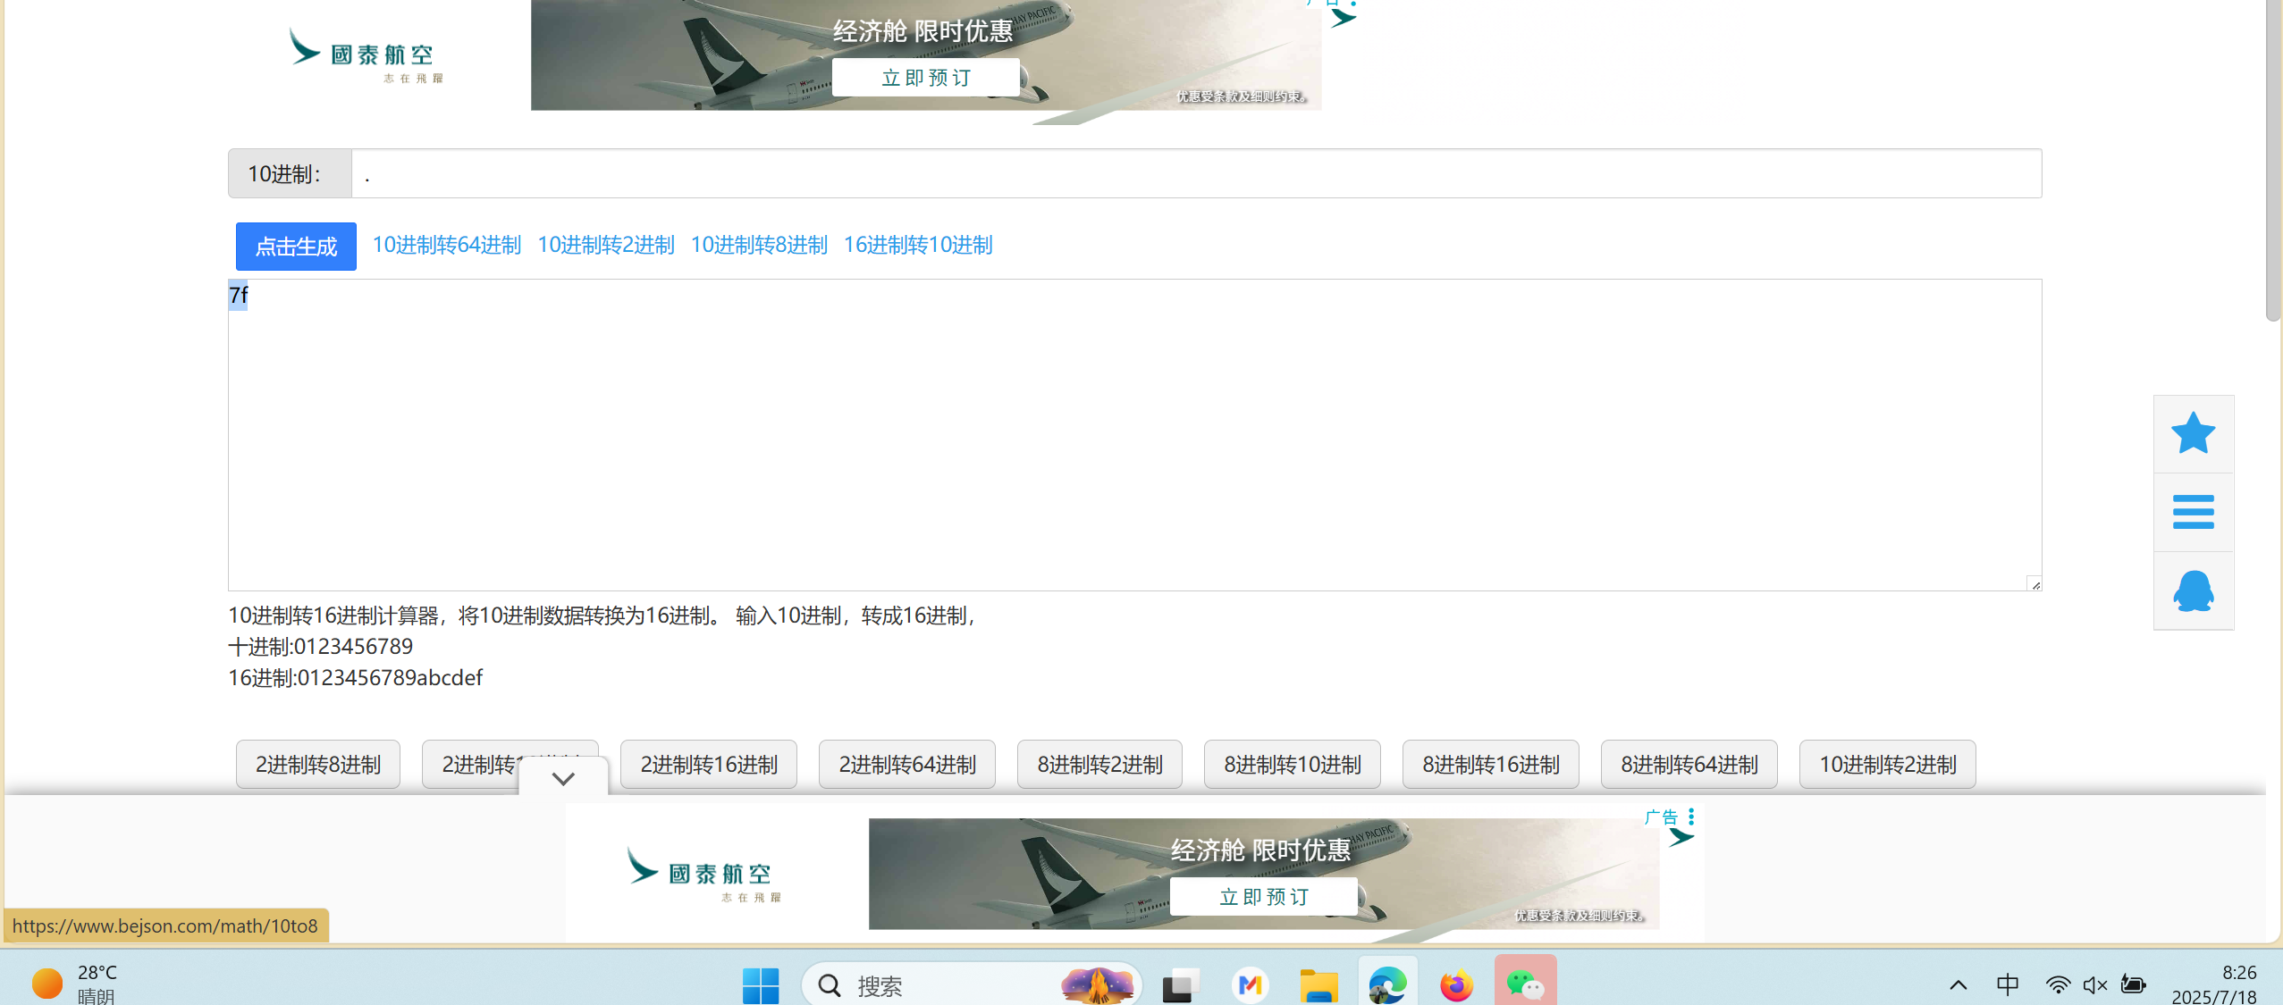Click the Windows Start button
The height and width of the screenshot is (1005, 2283).
point(759,984)
